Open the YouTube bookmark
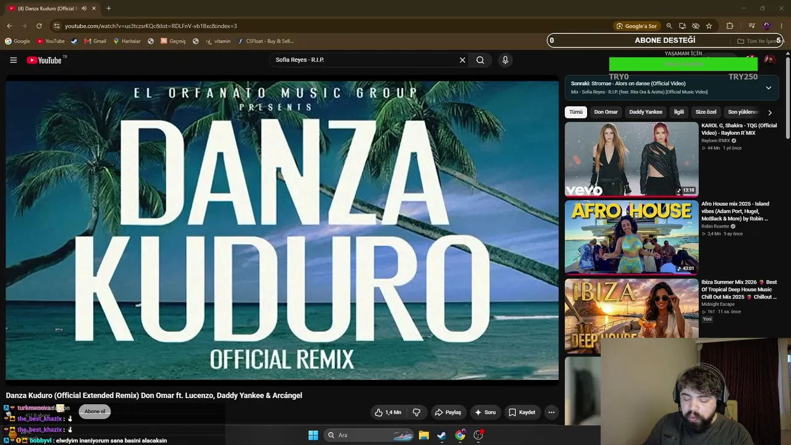 pos(51,41)
